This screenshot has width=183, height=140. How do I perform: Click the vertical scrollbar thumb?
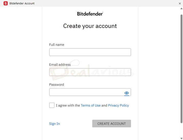tap(181, 68)
